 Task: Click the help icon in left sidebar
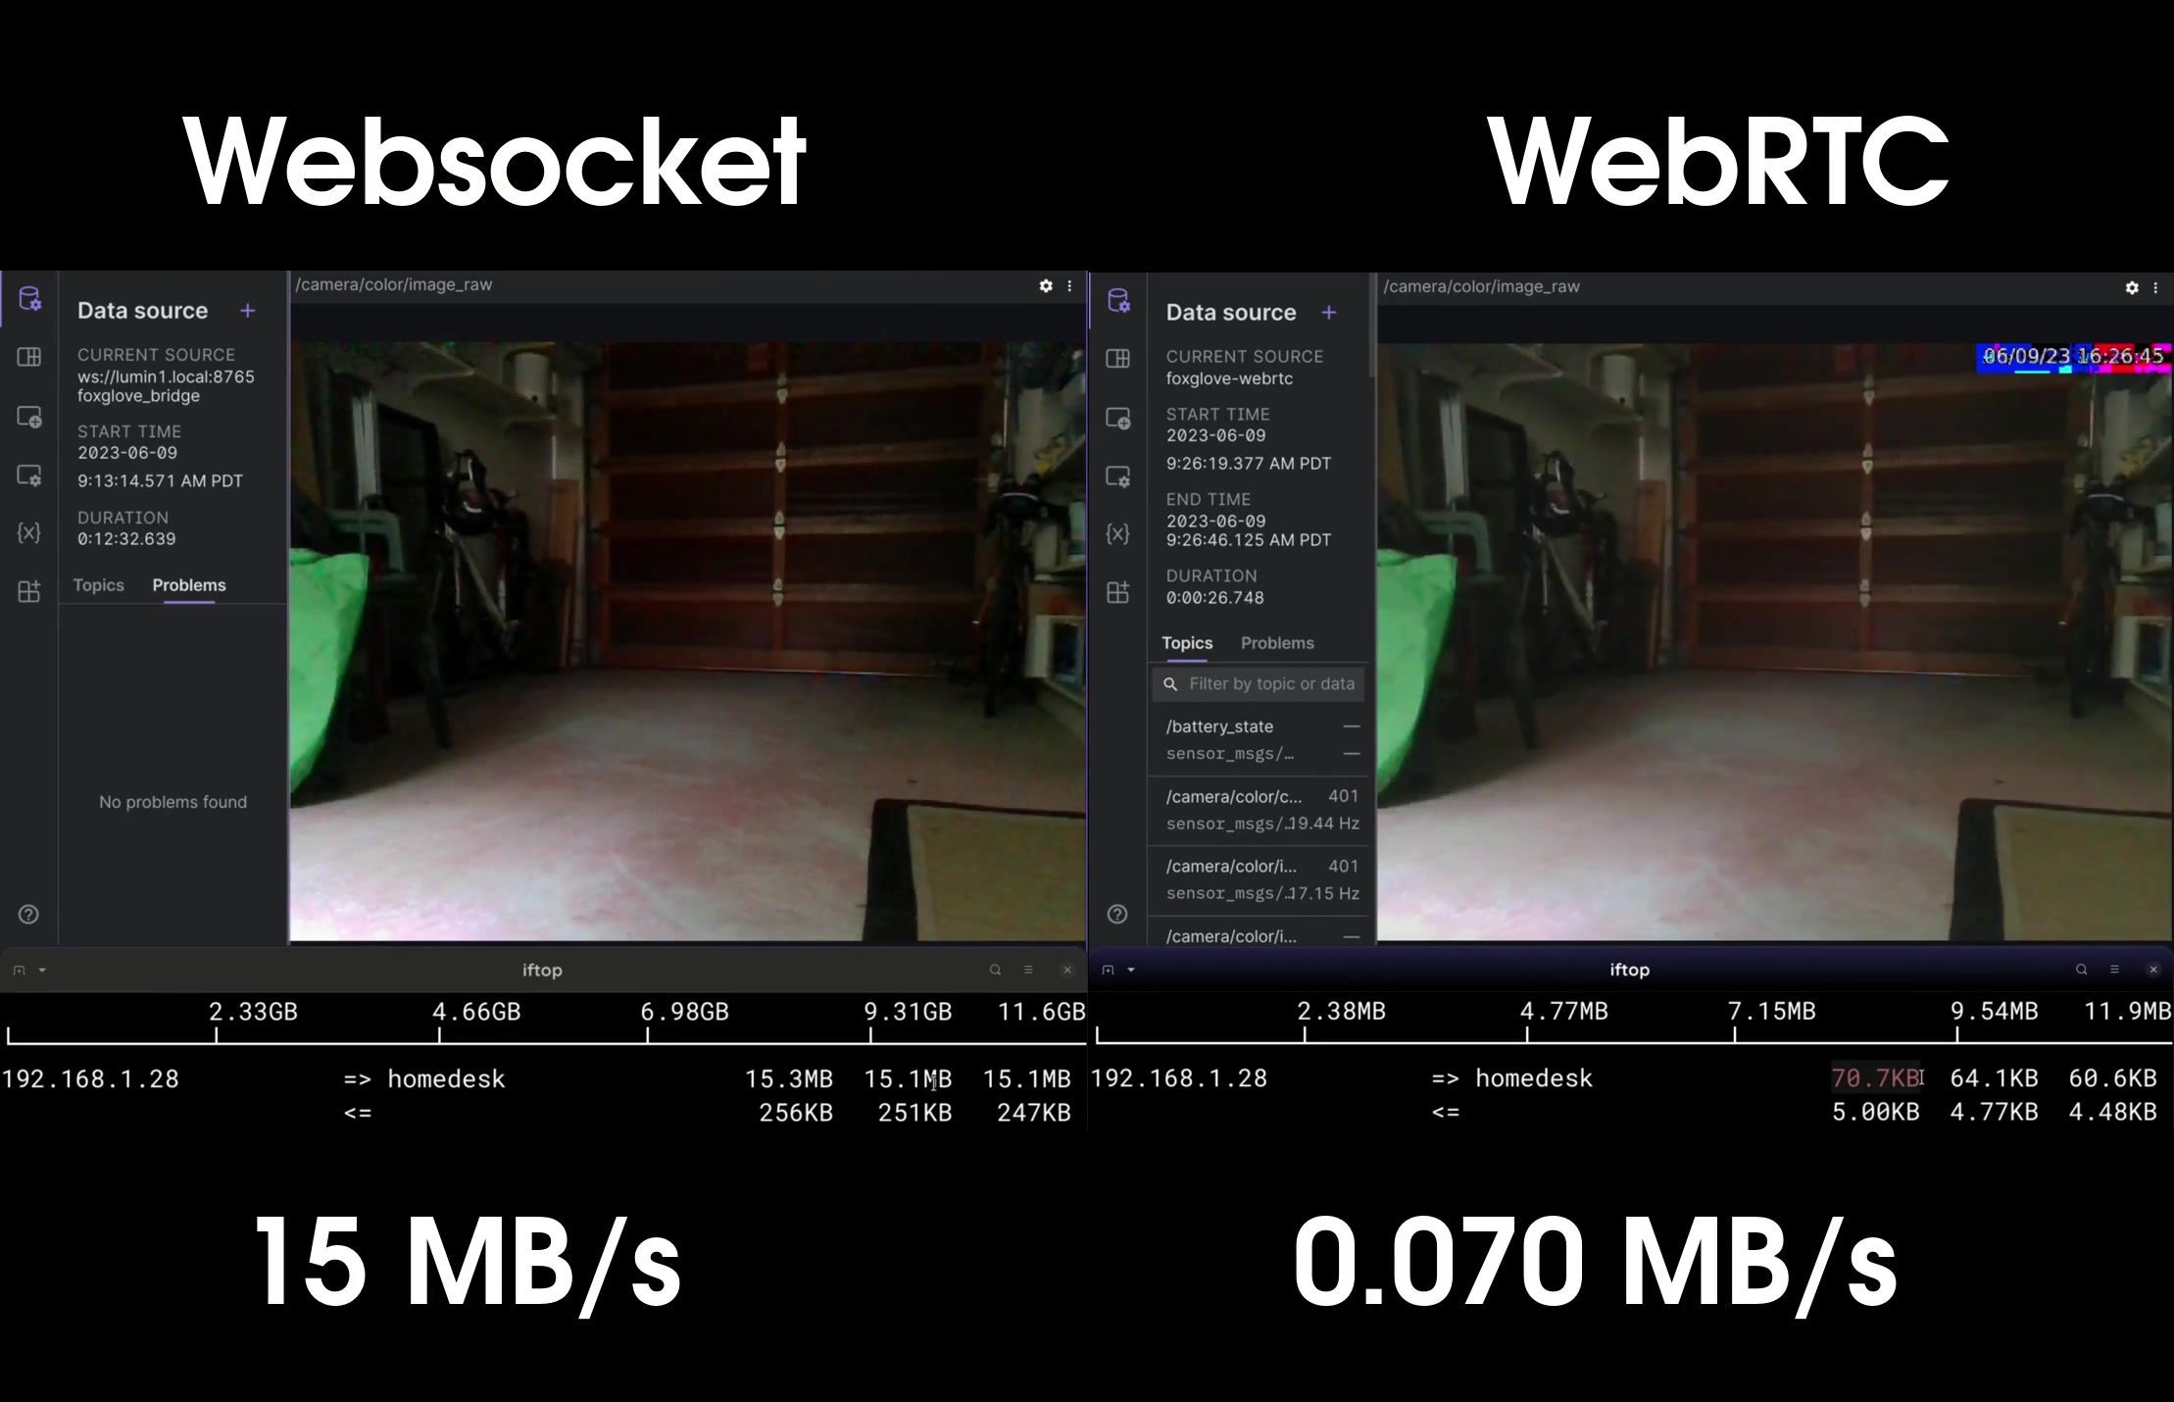click(x=28, y=915)
